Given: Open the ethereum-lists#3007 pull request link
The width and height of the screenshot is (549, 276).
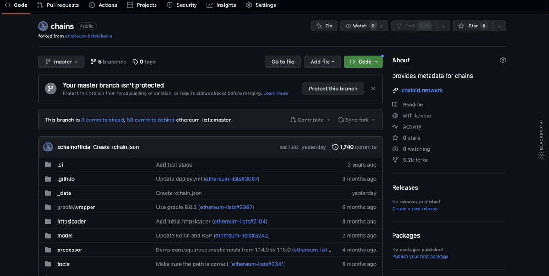Looking at the screenshot, I should tap(231, 179).
